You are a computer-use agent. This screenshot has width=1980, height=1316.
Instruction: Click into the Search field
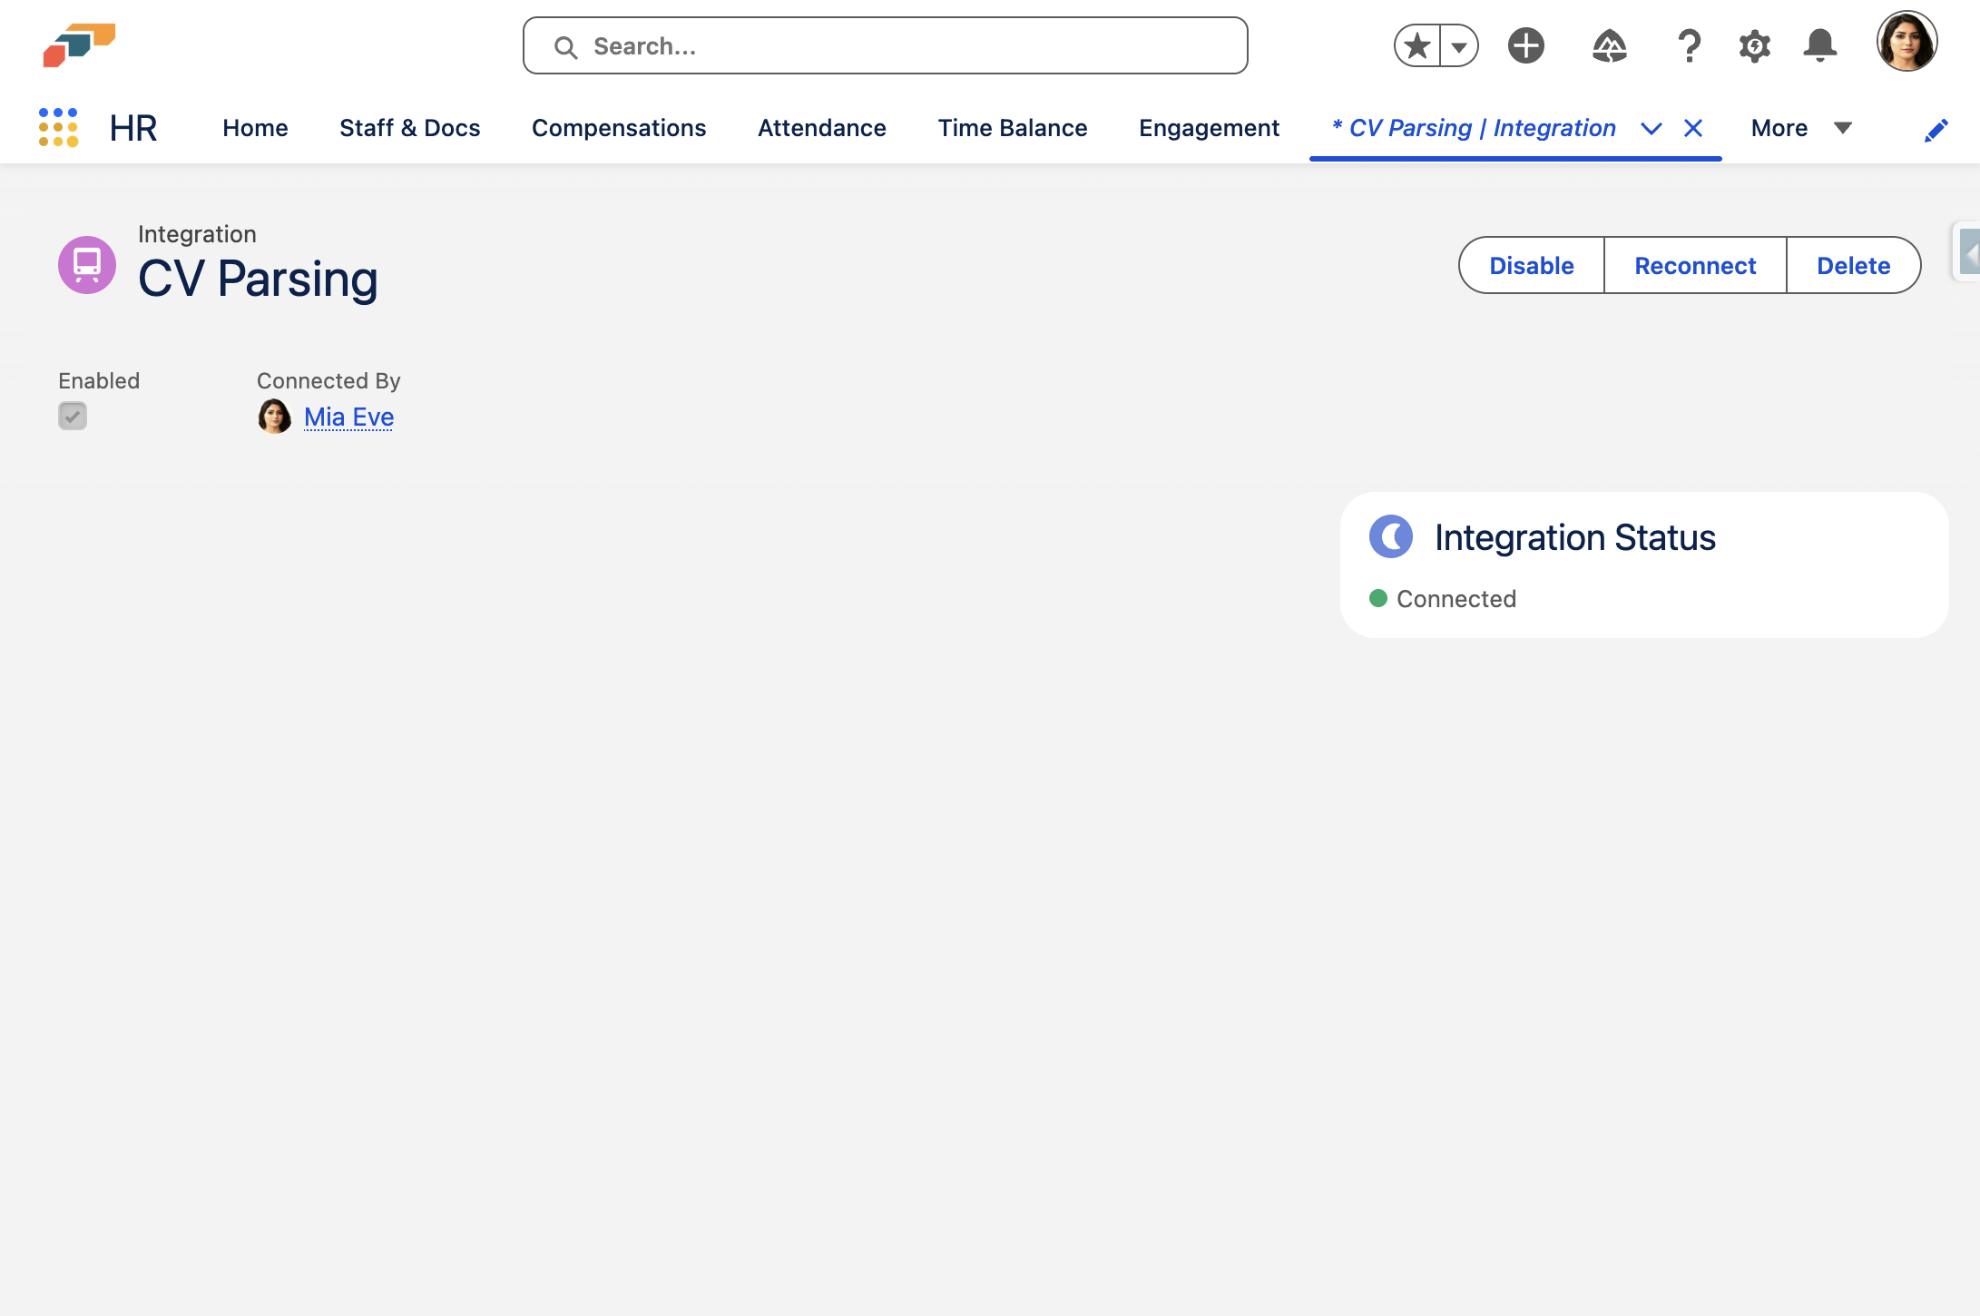point(885,46)
